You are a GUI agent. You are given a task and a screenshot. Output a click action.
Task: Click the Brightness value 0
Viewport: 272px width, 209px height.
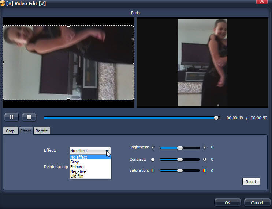(x=212, y=147)
